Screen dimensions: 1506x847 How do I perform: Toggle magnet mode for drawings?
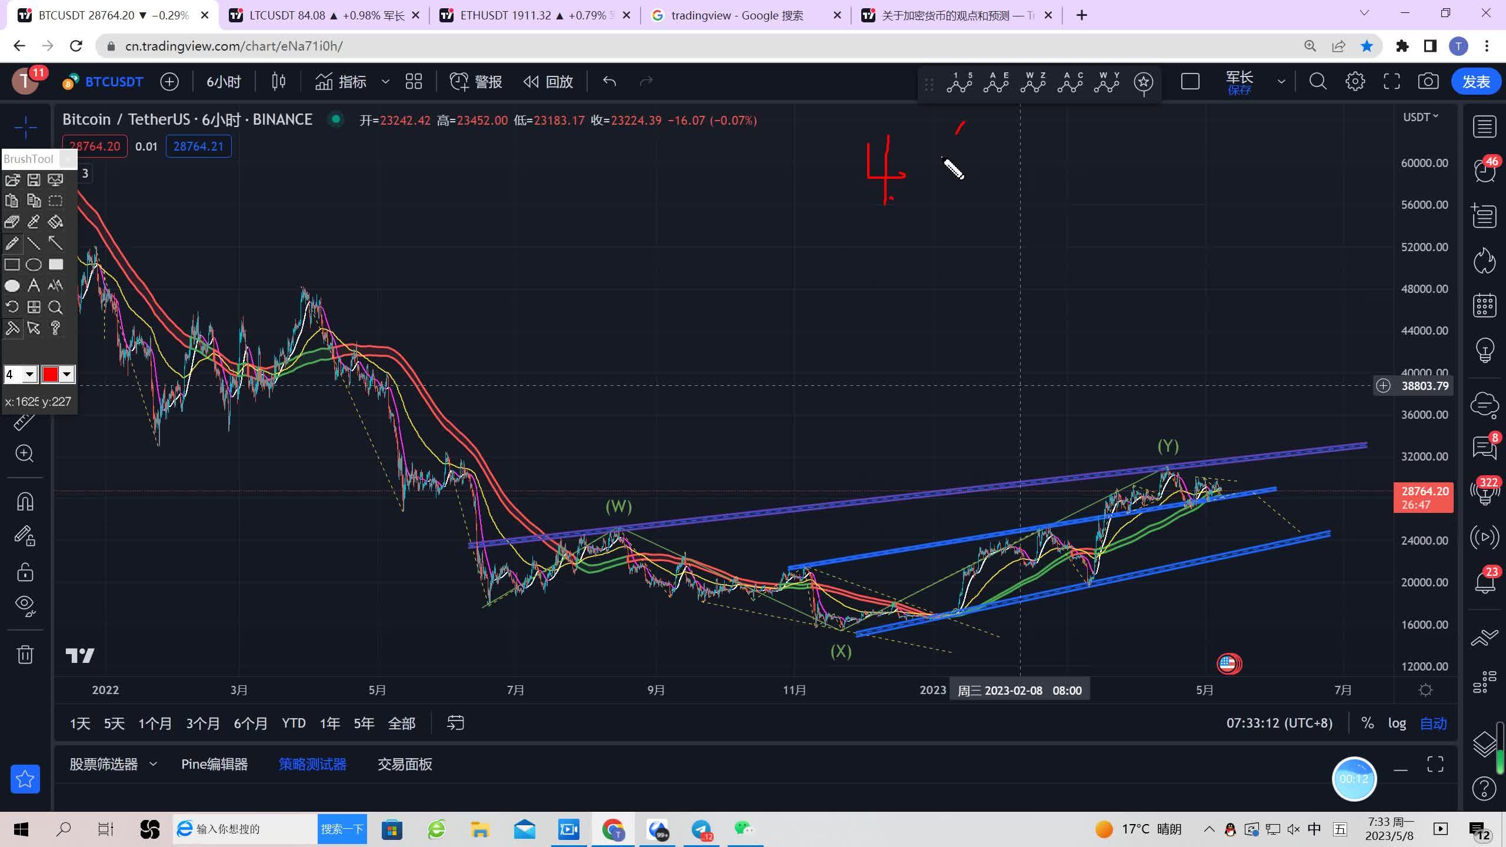click(25, 501)
